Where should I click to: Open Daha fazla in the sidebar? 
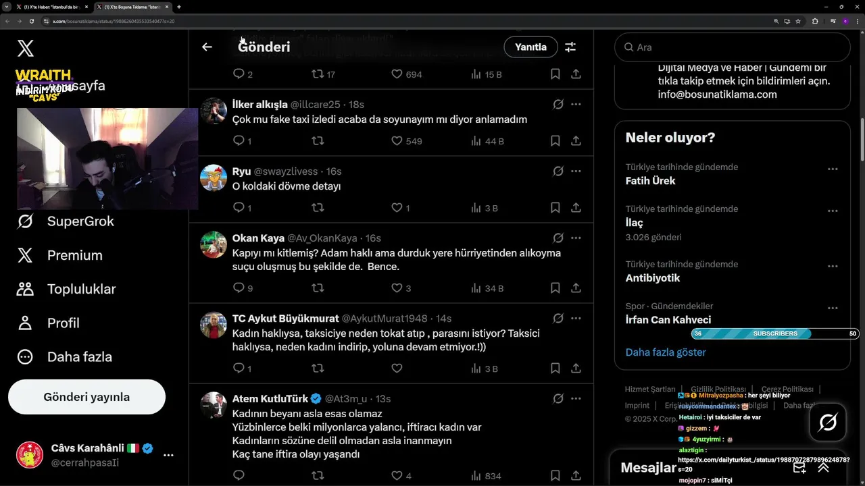(x=64, y=356)
